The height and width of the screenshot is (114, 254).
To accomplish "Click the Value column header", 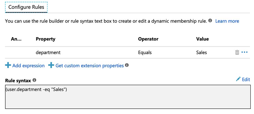I will (x=202, y=39).
